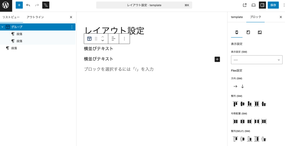The width and height of the screenshot is (285, 146).
Task: Toggle the block inserter plus button
Action: pyautogui.click(x=19, y=5)
